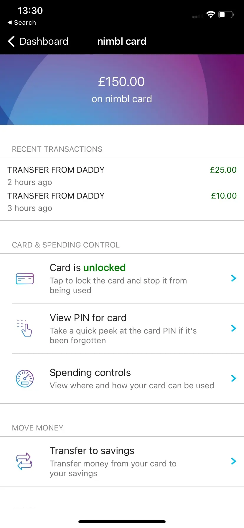
Task: Expand the card lock row chevron
Action: [234, 278]
